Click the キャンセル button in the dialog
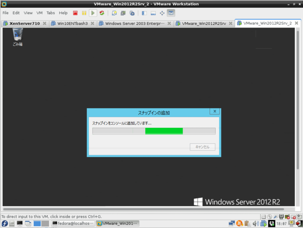This screenshot has height=228, width=303. coord(202,147)
